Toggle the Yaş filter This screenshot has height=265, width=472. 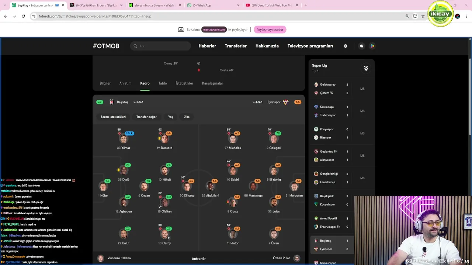point(170,117)
